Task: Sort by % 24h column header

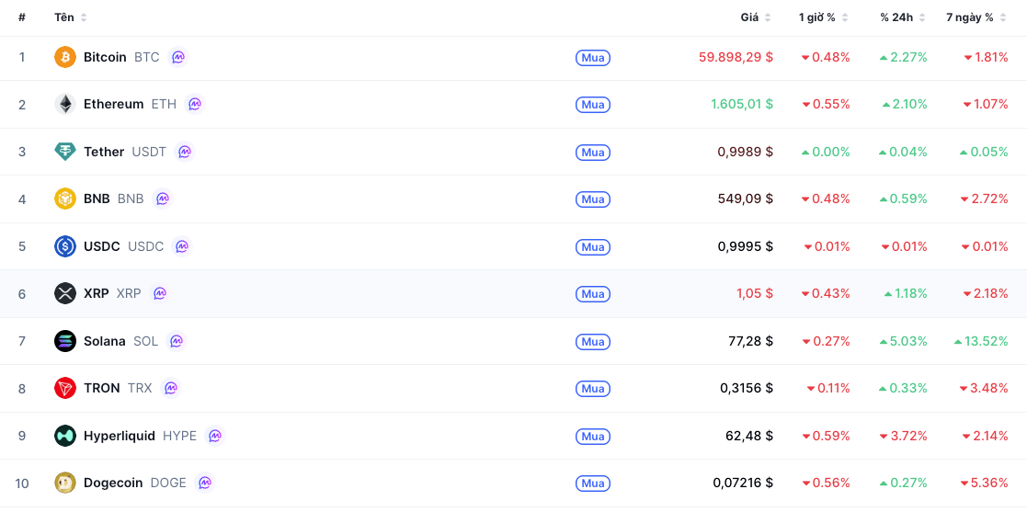Action: pos(902,17)
